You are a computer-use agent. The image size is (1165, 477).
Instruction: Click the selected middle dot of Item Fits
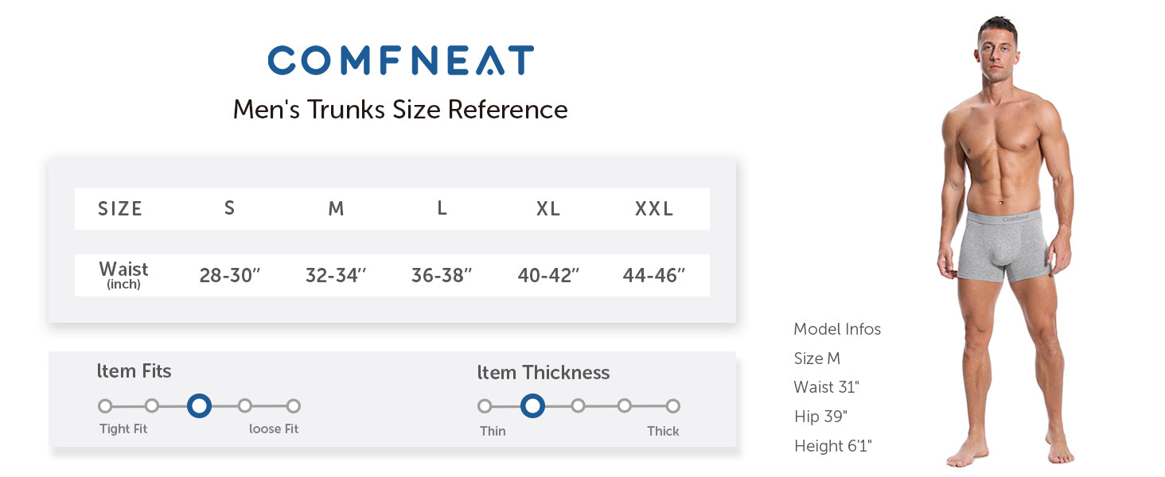[x=200, y=406]
